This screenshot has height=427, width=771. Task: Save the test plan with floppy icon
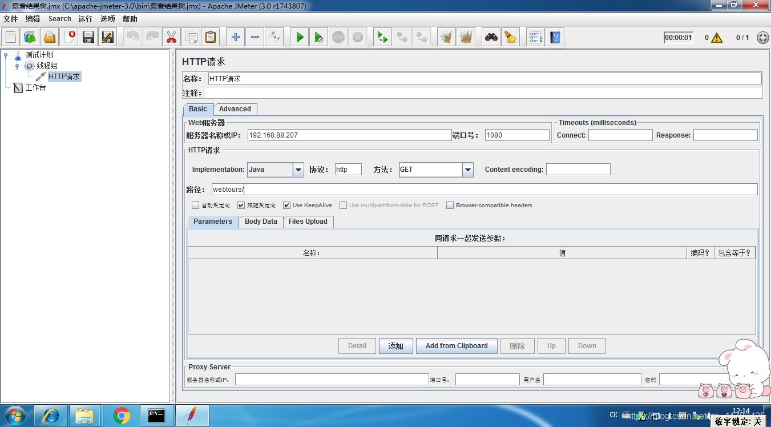[x=88, y=38]
